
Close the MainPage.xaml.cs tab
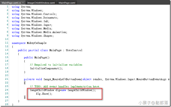click(23, 3)
